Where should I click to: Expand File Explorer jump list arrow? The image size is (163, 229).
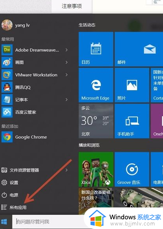(67, 170)
